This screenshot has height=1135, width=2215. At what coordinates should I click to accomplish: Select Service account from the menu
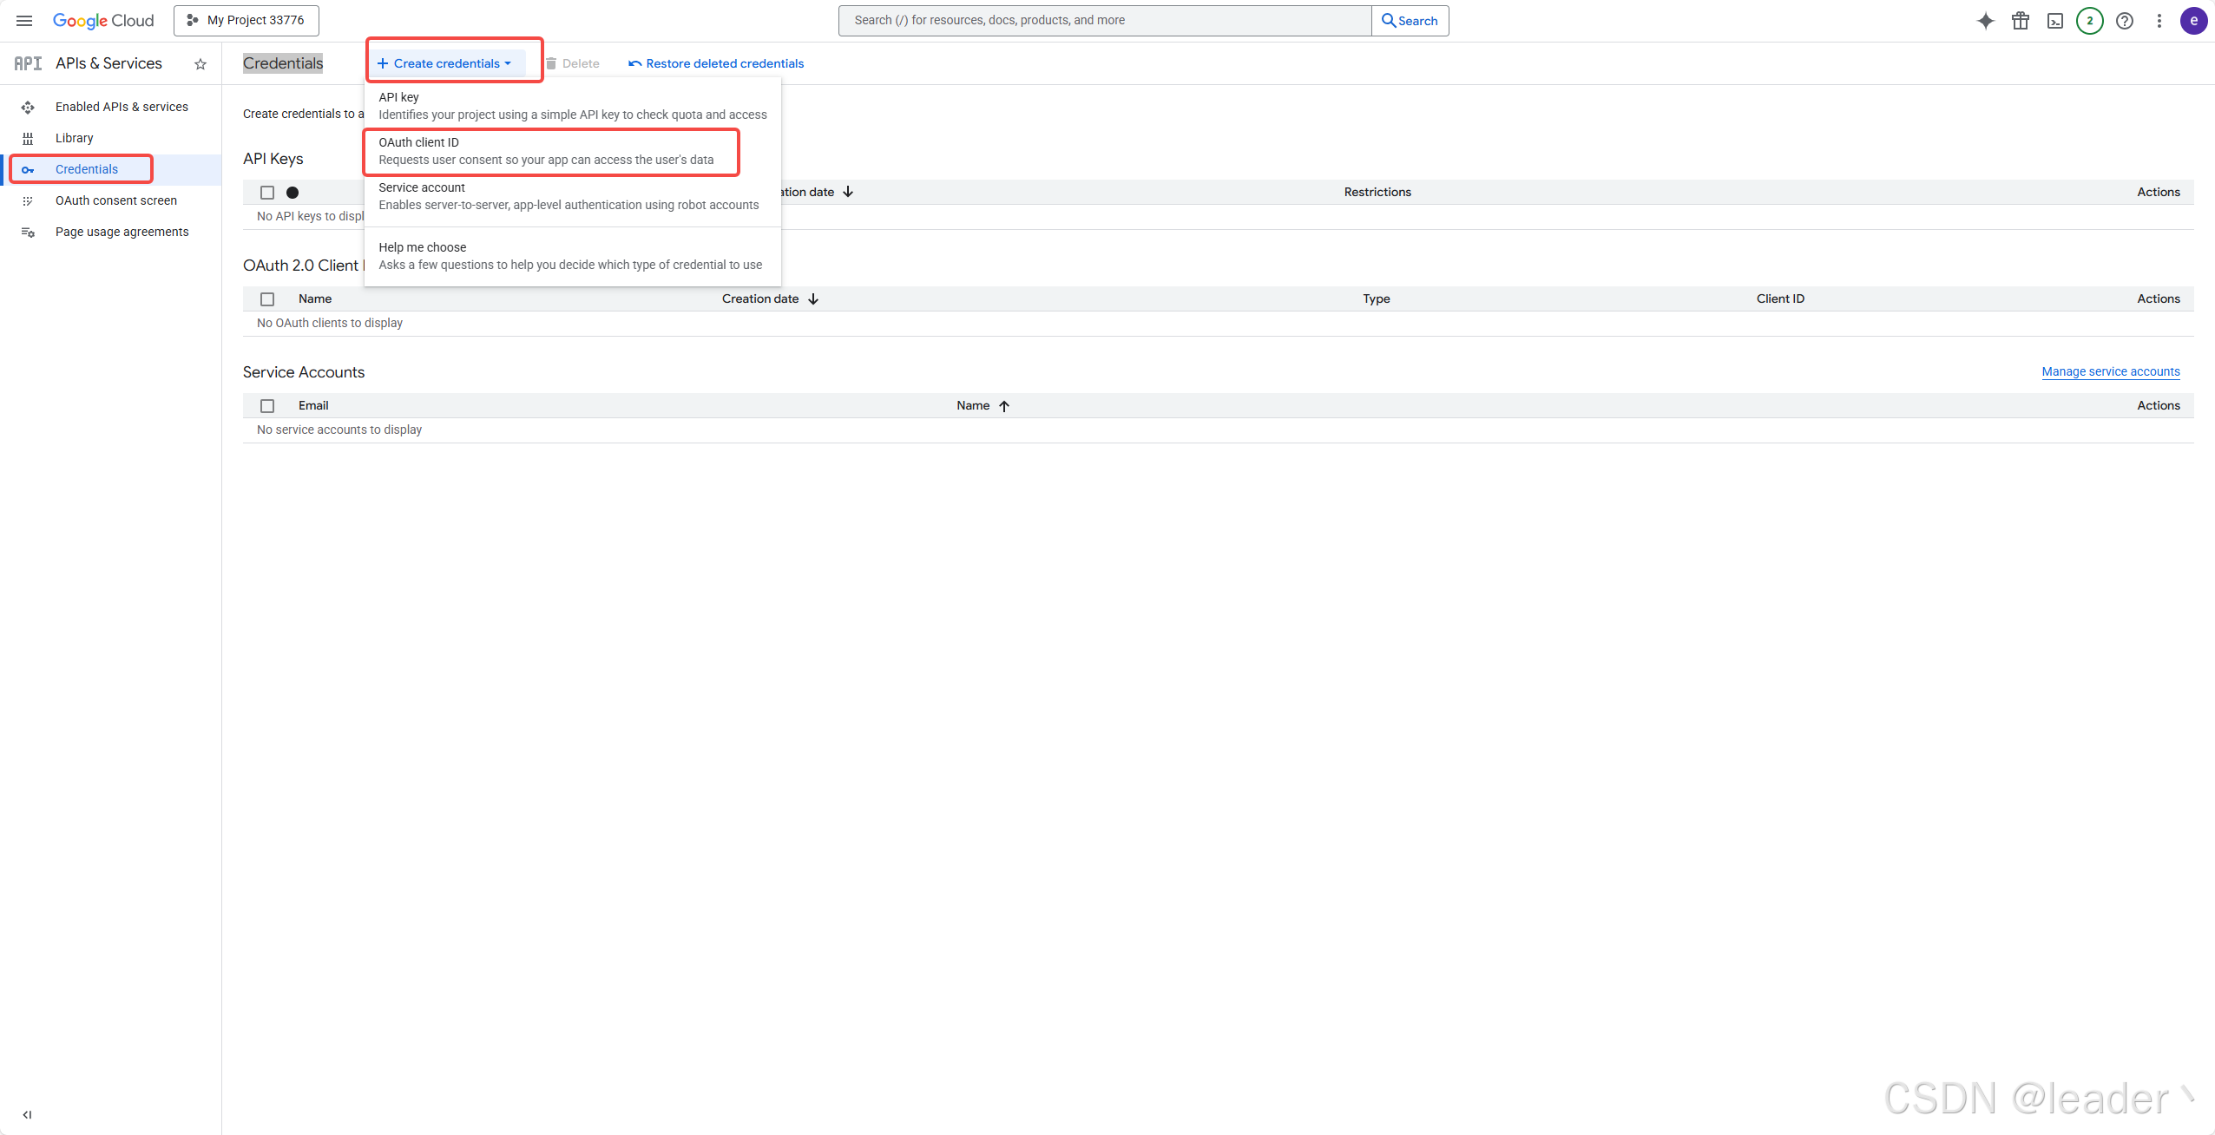coord(569,197)
